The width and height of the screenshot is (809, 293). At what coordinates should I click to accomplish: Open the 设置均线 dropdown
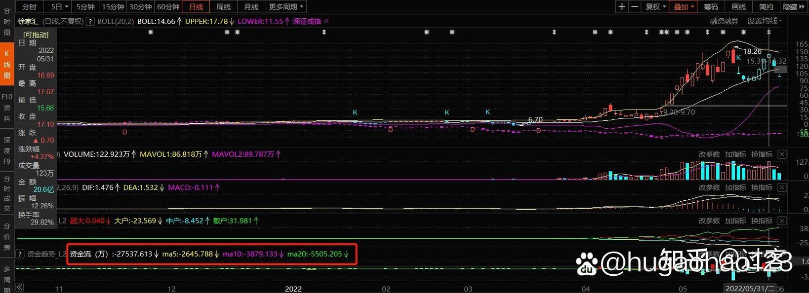[764, 21]
